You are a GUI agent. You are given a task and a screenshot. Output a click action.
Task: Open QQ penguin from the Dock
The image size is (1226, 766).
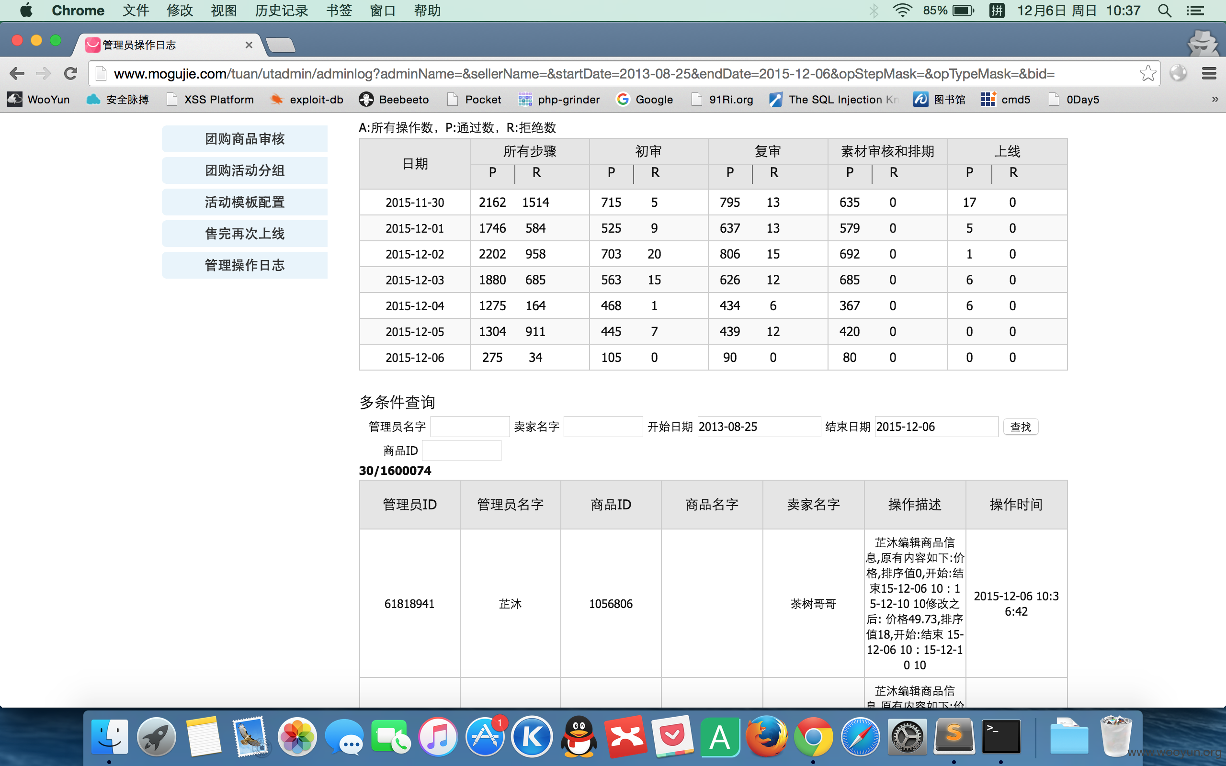tap(579, 736)
